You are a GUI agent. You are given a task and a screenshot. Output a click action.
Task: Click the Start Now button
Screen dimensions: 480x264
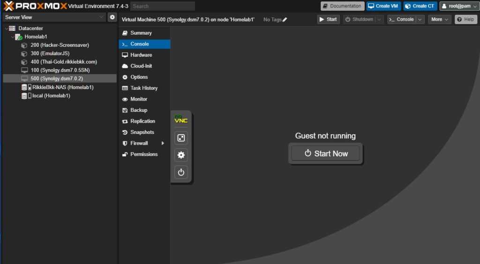point(325,154)
